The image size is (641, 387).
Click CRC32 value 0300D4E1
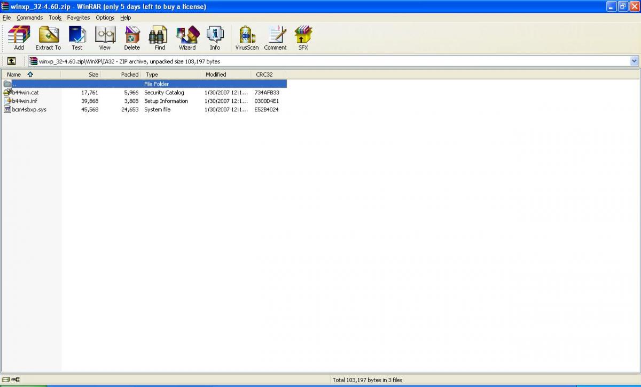267,101
